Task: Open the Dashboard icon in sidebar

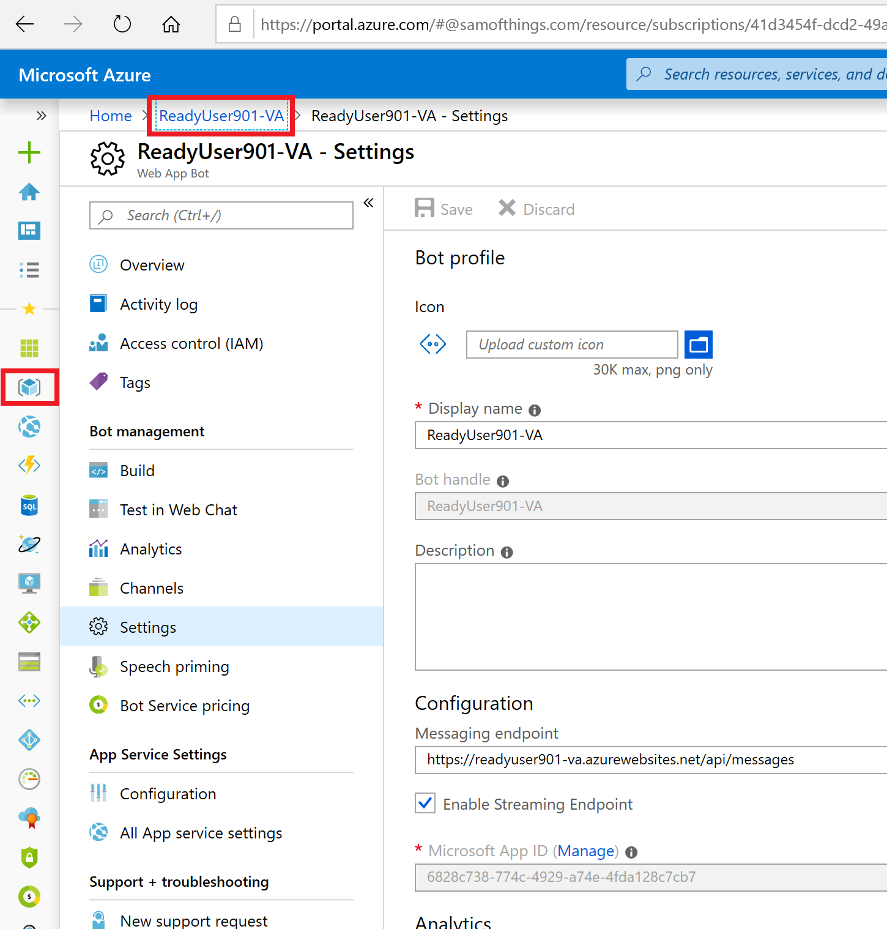Action: click(x=29, y=231)
